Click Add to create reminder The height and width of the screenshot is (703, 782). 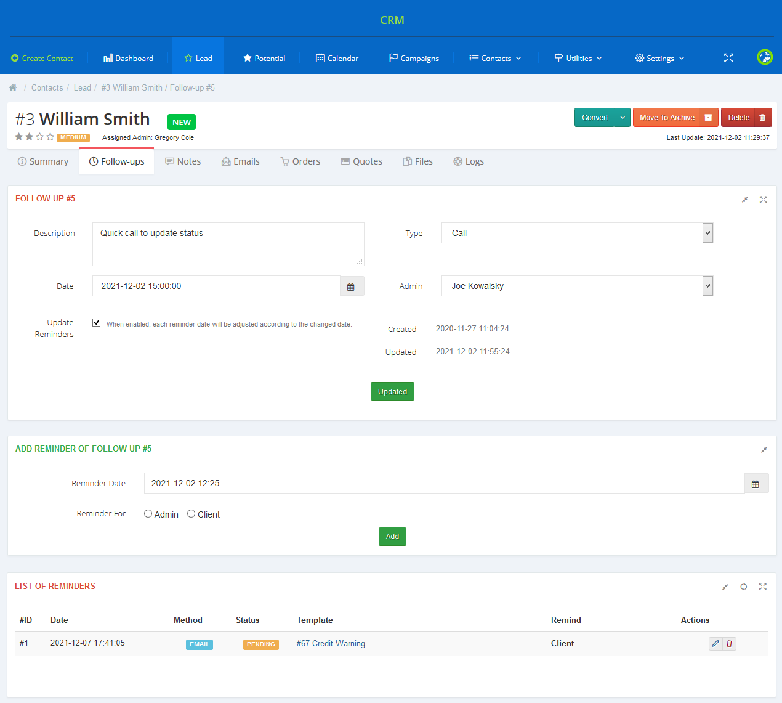(x=392, y=537)
